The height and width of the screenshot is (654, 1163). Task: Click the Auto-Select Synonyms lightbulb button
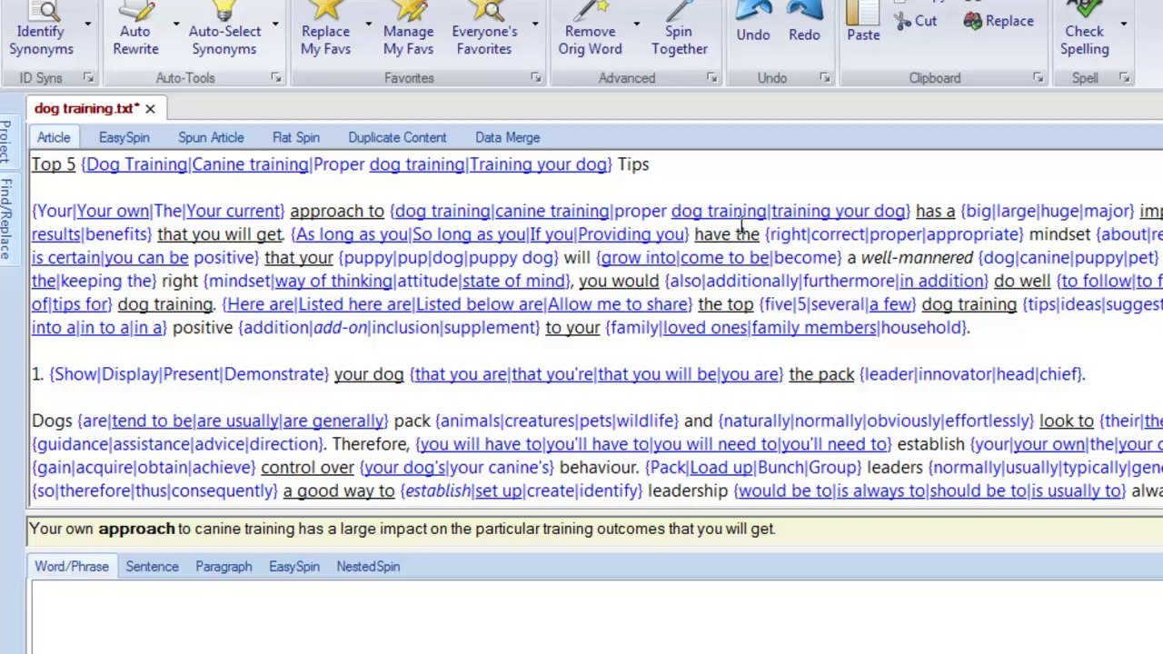[224, 29]
